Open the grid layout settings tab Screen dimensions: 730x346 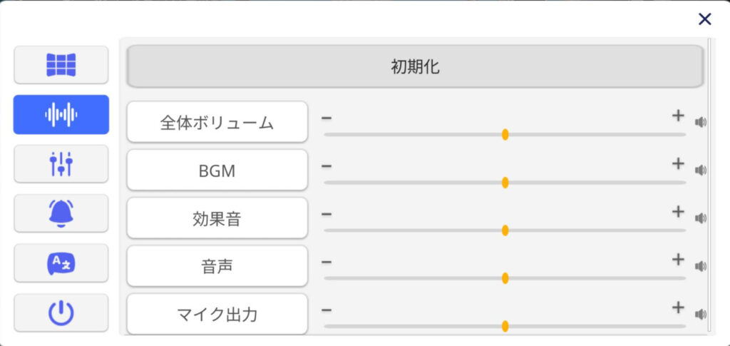61,65
